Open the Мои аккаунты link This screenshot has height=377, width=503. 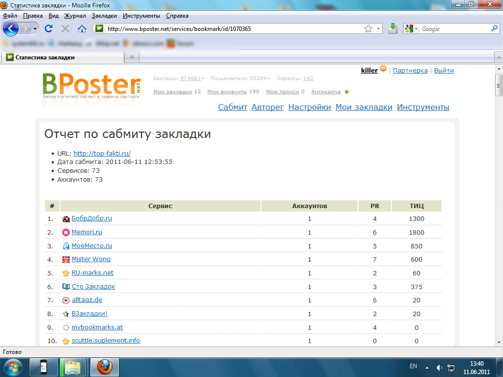tap(227, 92)
